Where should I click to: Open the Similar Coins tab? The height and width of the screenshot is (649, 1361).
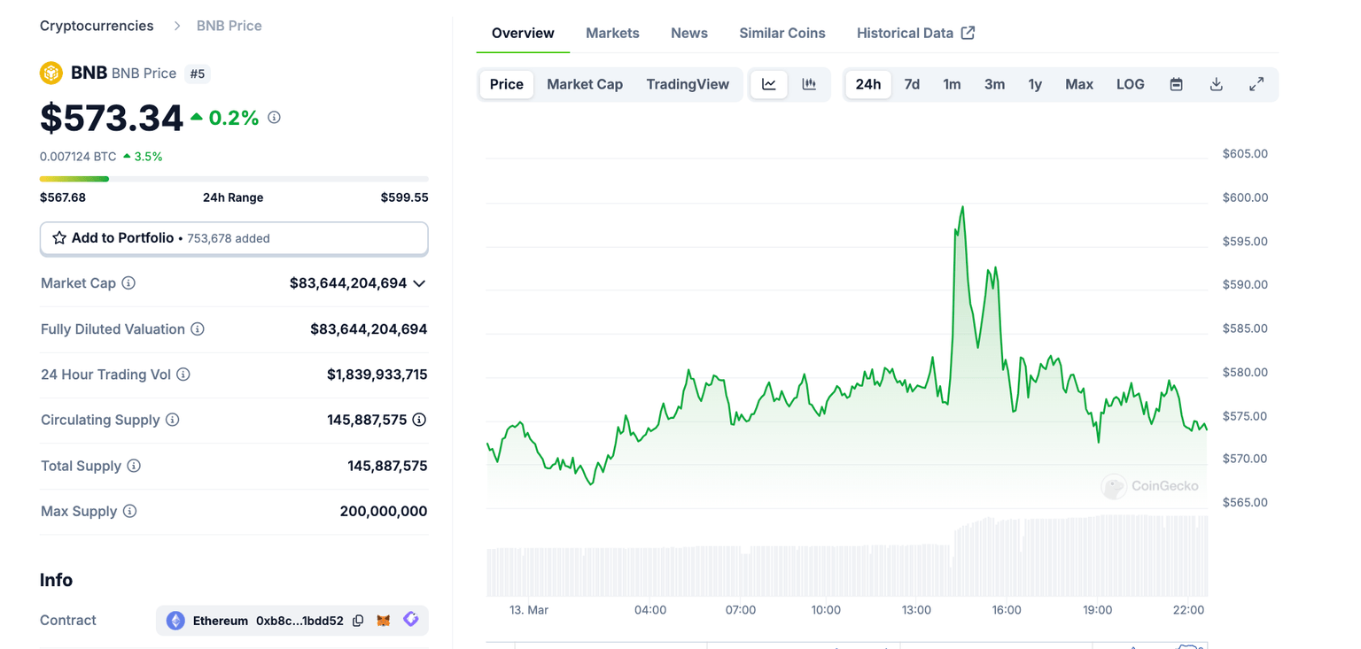point(782,33)
